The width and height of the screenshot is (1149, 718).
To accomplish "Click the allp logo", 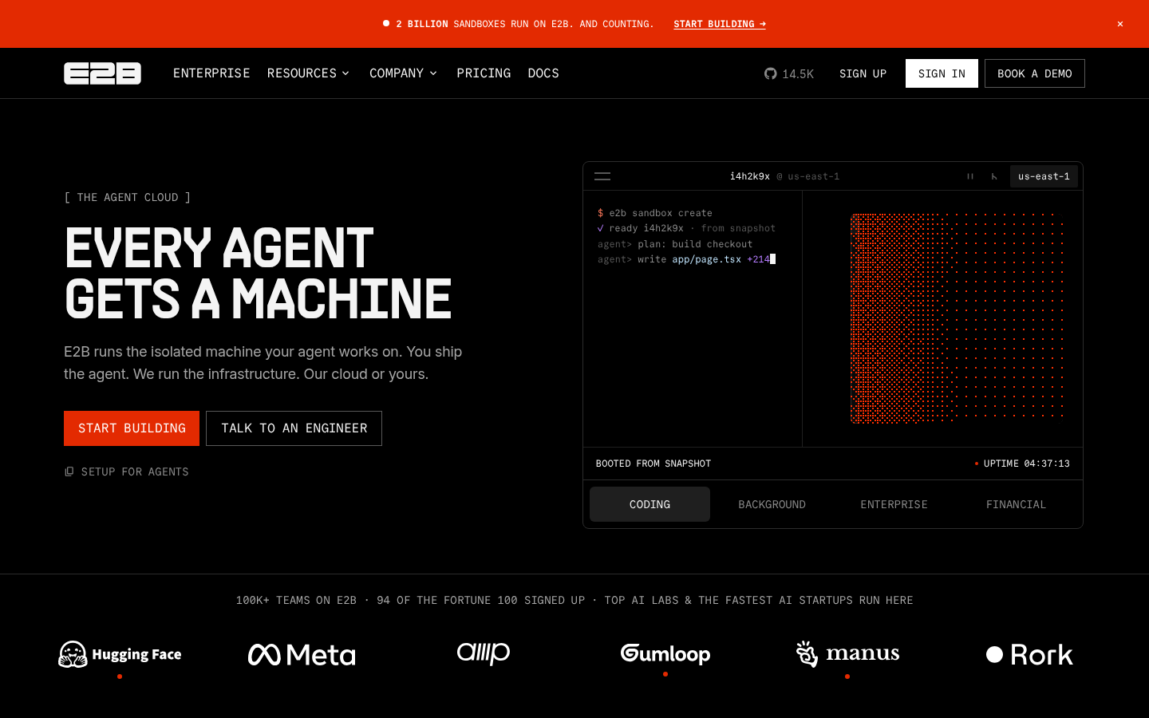I will (484, 653).
